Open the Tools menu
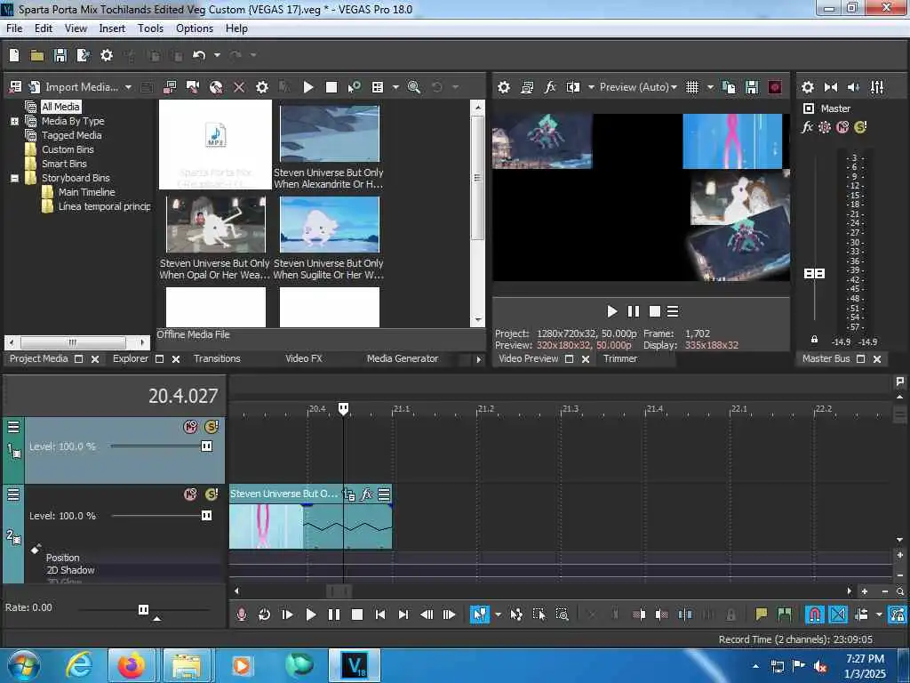 150,28
